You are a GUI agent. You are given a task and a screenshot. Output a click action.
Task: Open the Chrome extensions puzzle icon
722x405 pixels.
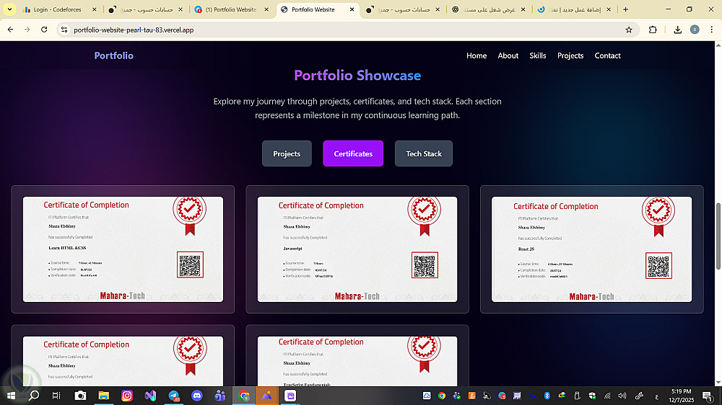(x=653, y=30)
